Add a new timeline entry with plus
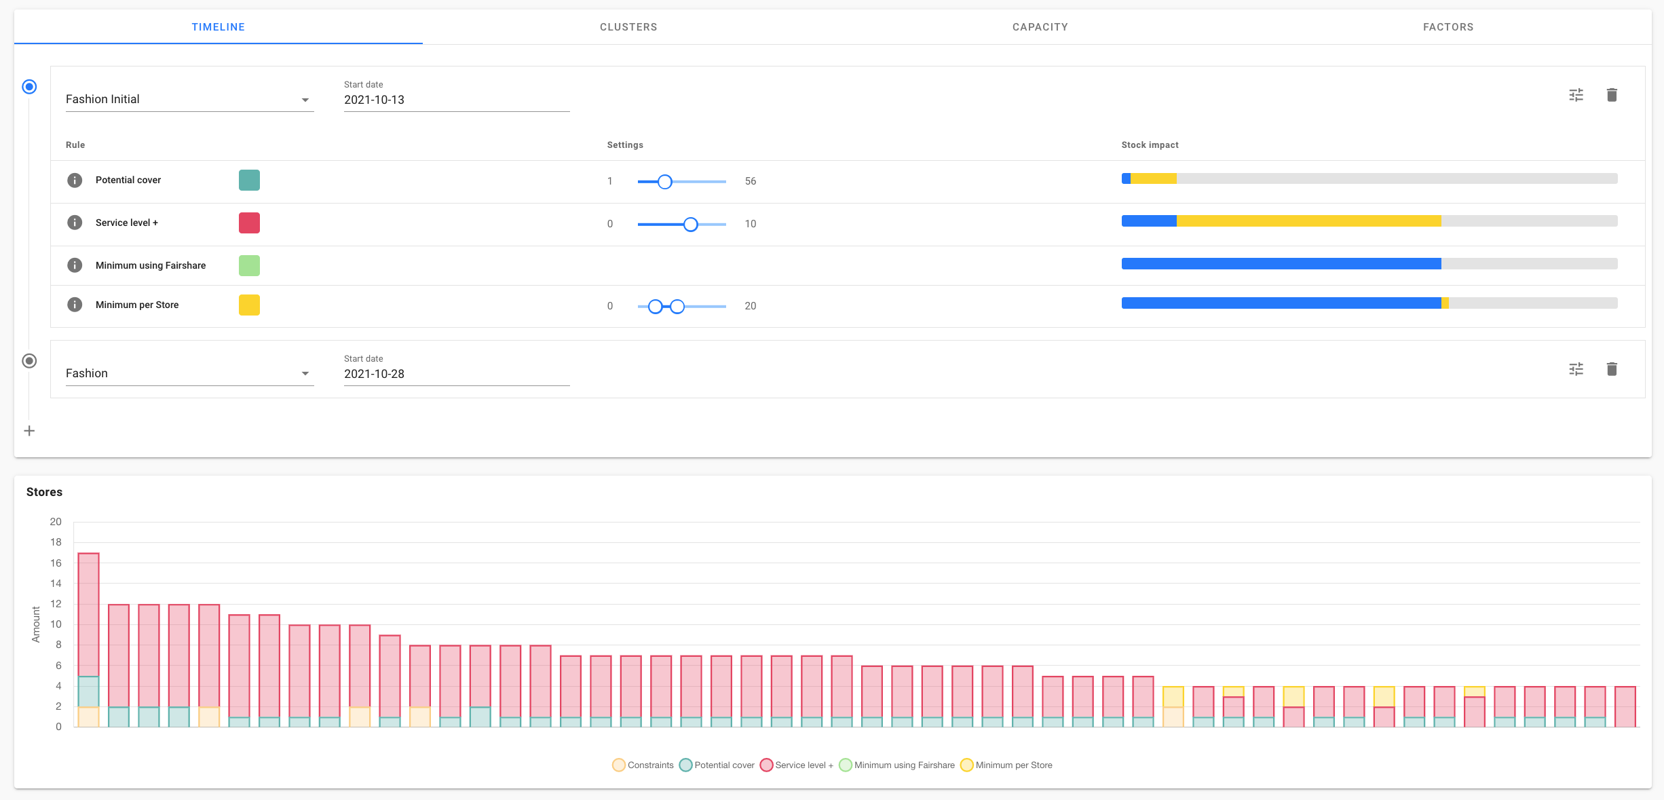Image resolution: width=1664 pixels, height=800 pixels. (29, 431)
